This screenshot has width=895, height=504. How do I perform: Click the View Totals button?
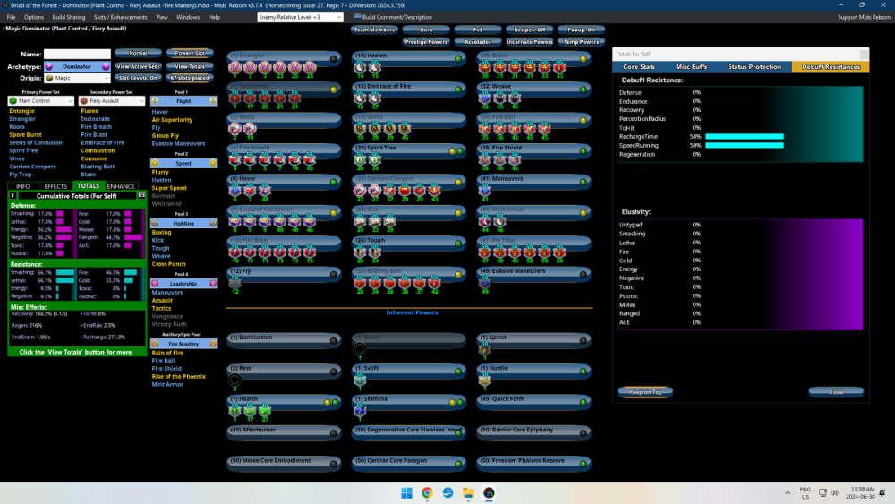pyautogui.click(x=190, y=67)
